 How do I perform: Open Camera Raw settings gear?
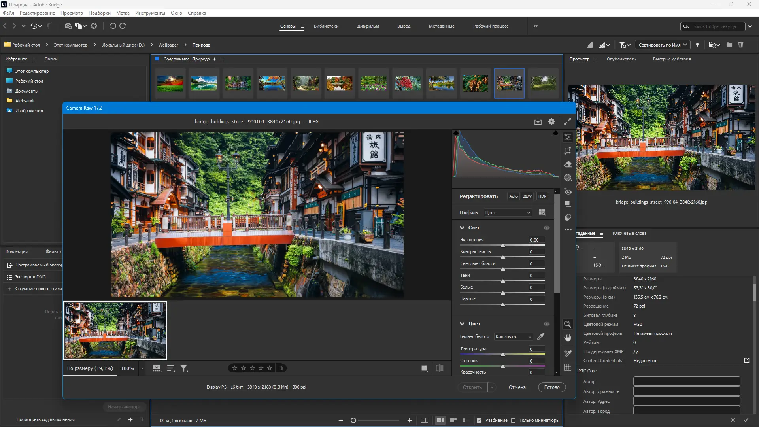pyautogui.click(x=551, y=121)
